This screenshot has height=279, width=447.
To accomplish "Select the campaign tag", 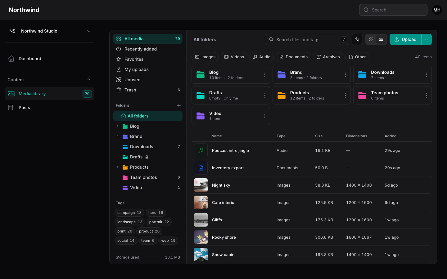I will (x=129, y=213).
